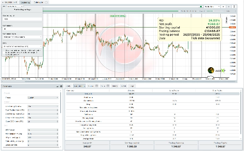Click the Parameters panel load icon
The image size is (244, 151).
point(57,86)
